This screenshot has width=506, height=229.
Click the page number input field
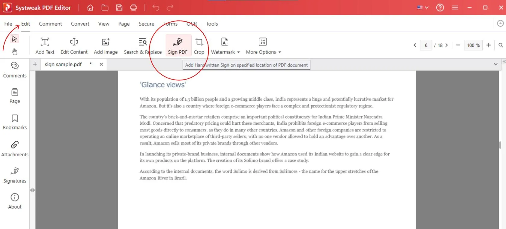coord(426,45)
